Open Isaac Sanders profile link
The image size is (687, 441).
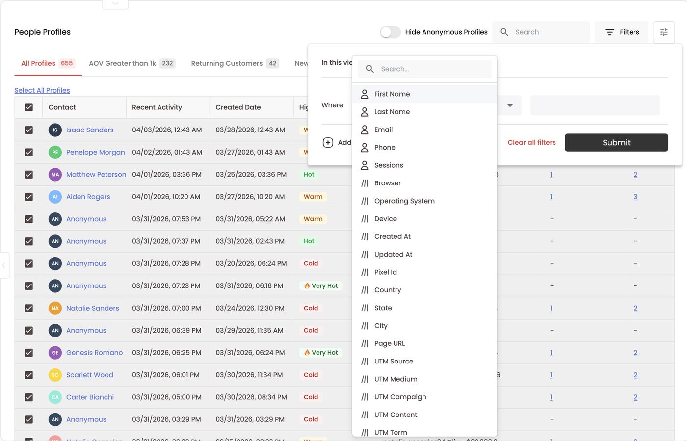[90, 130]
